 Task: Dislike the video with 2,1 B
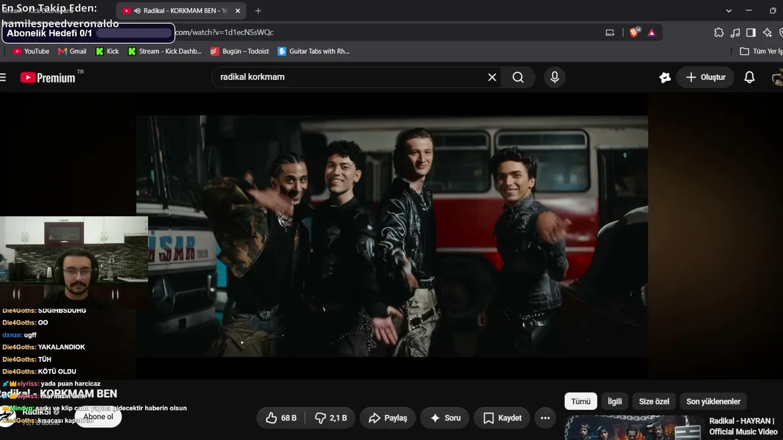point(331,418)
